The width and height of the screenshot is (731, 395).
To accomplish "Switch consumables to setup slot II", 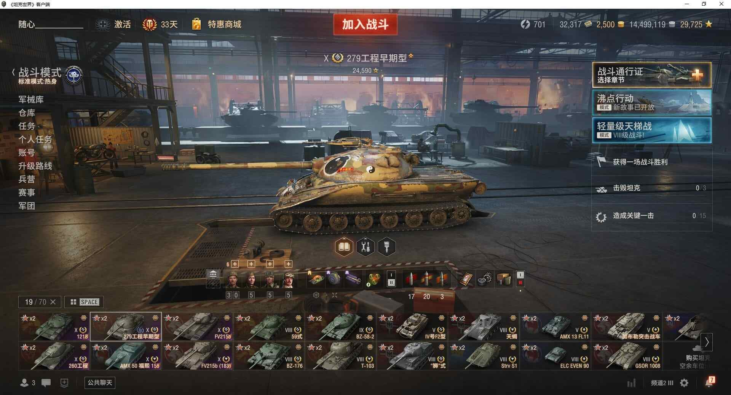I will coord(520,283).
